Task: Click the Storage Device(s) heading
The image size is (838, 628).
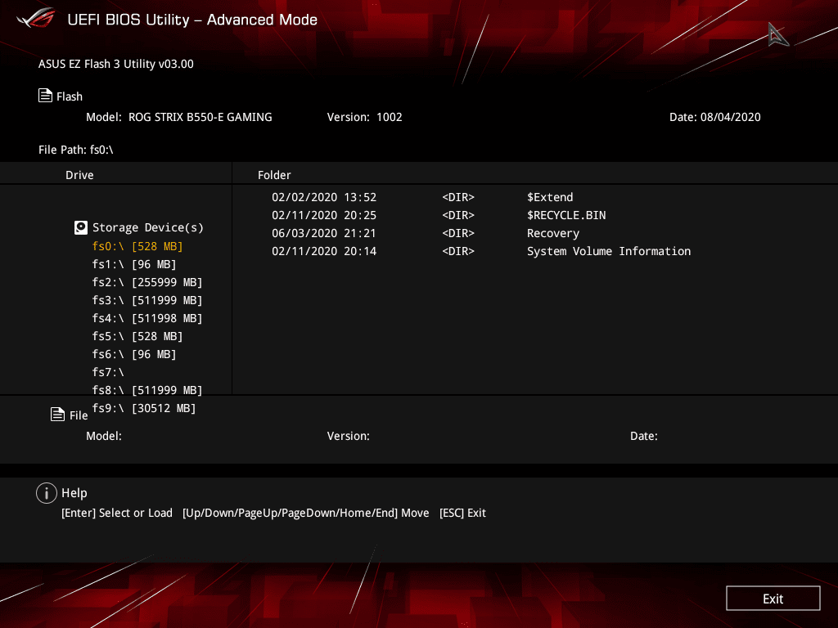Action: click(x=148, y=228)
